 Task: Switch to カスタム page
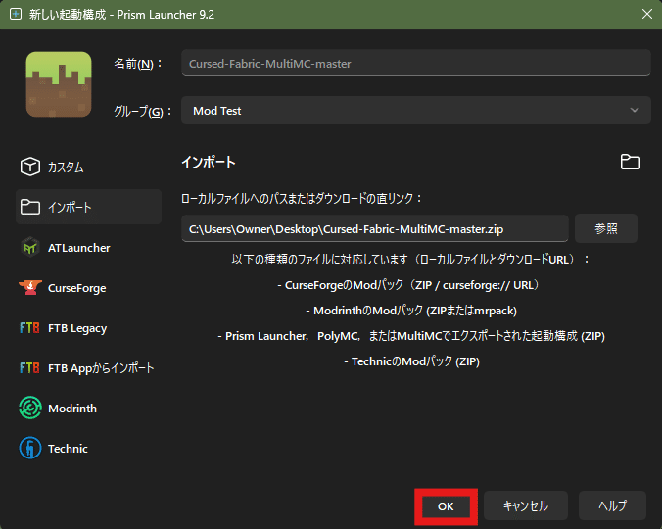pos(66,168)
